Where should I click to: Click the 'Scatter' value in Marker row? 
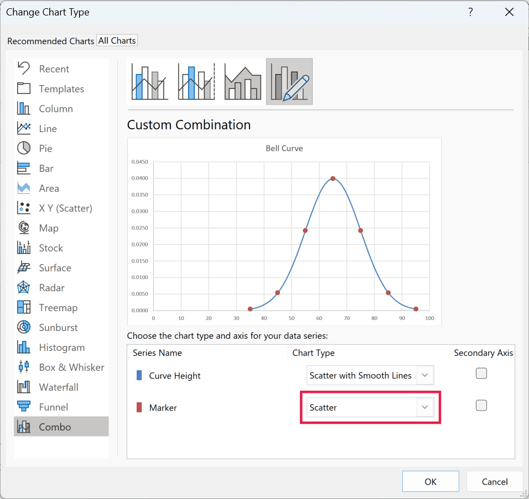[x=323, y=407]
